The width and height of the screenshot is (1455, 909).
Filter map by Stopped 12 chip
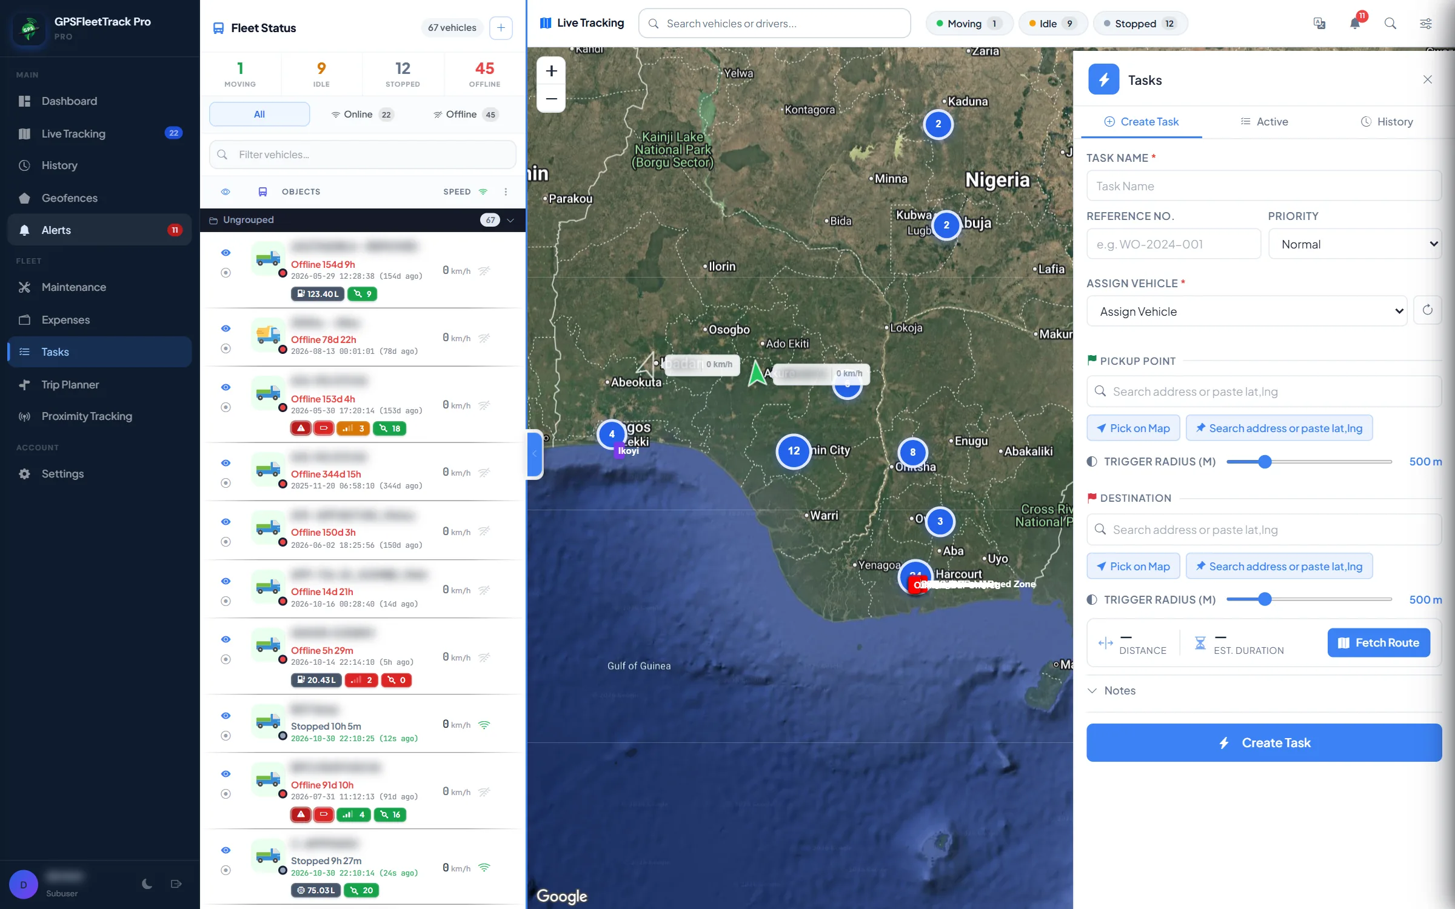1140,24
